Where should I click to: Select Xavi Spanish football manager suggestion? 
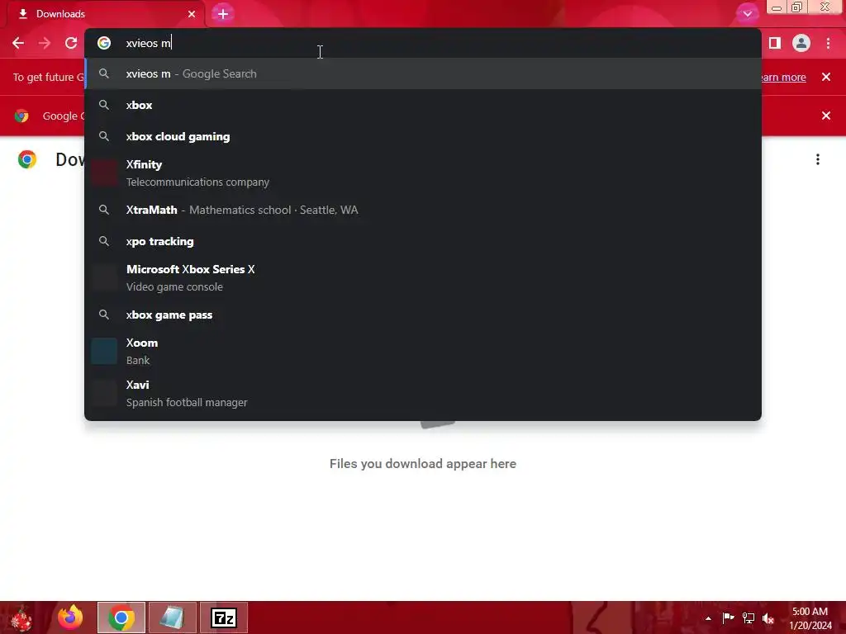pyautogui.click(x=423, y=393)
